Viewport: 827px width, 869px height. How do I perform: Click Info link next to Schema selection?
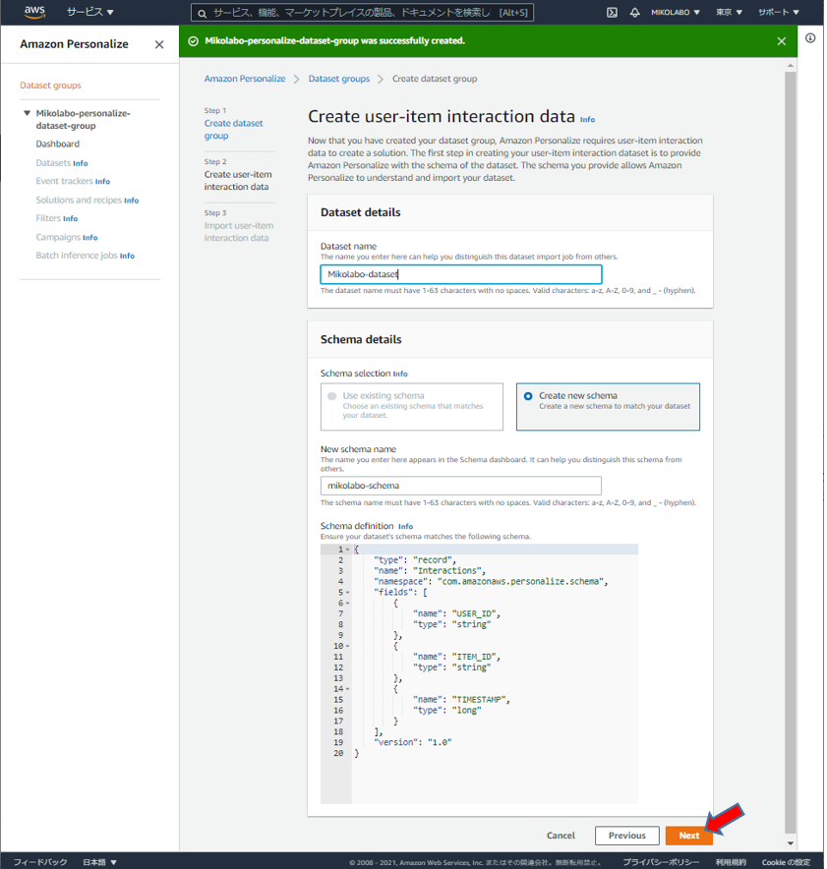(x=401, y=375)
